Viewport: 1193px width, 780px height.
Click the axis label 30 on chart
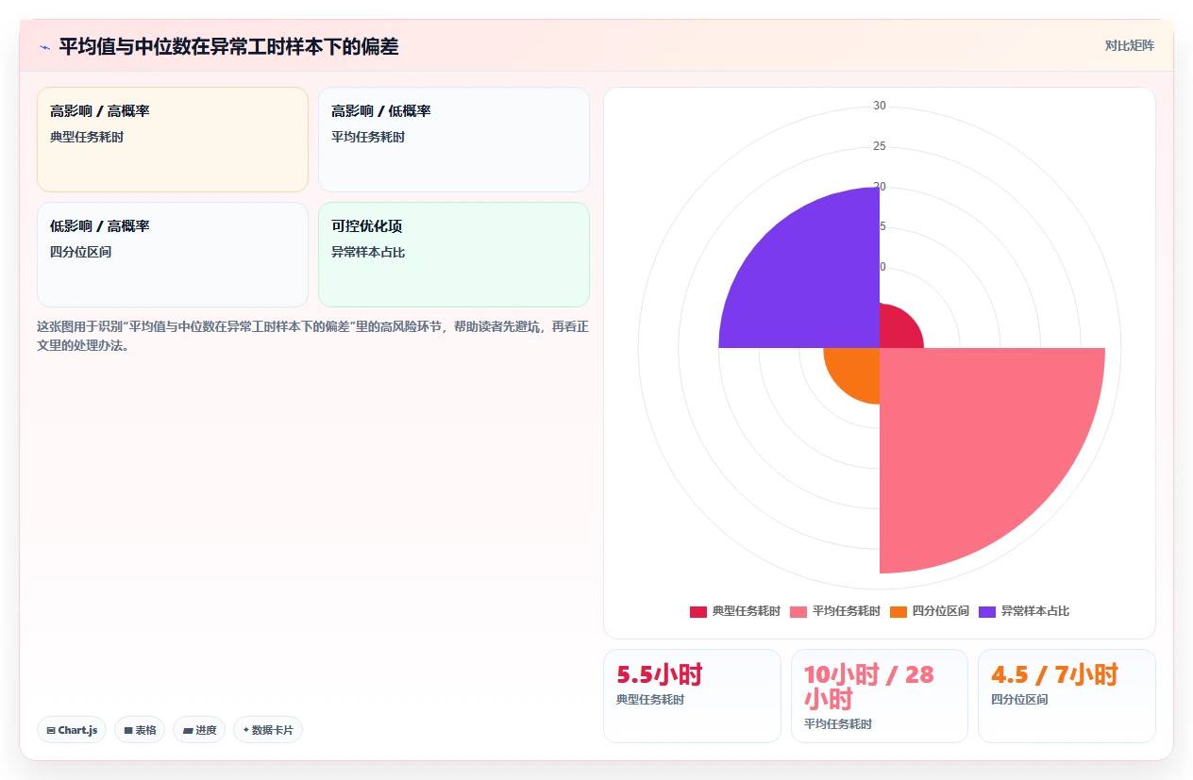click(880, 106)
